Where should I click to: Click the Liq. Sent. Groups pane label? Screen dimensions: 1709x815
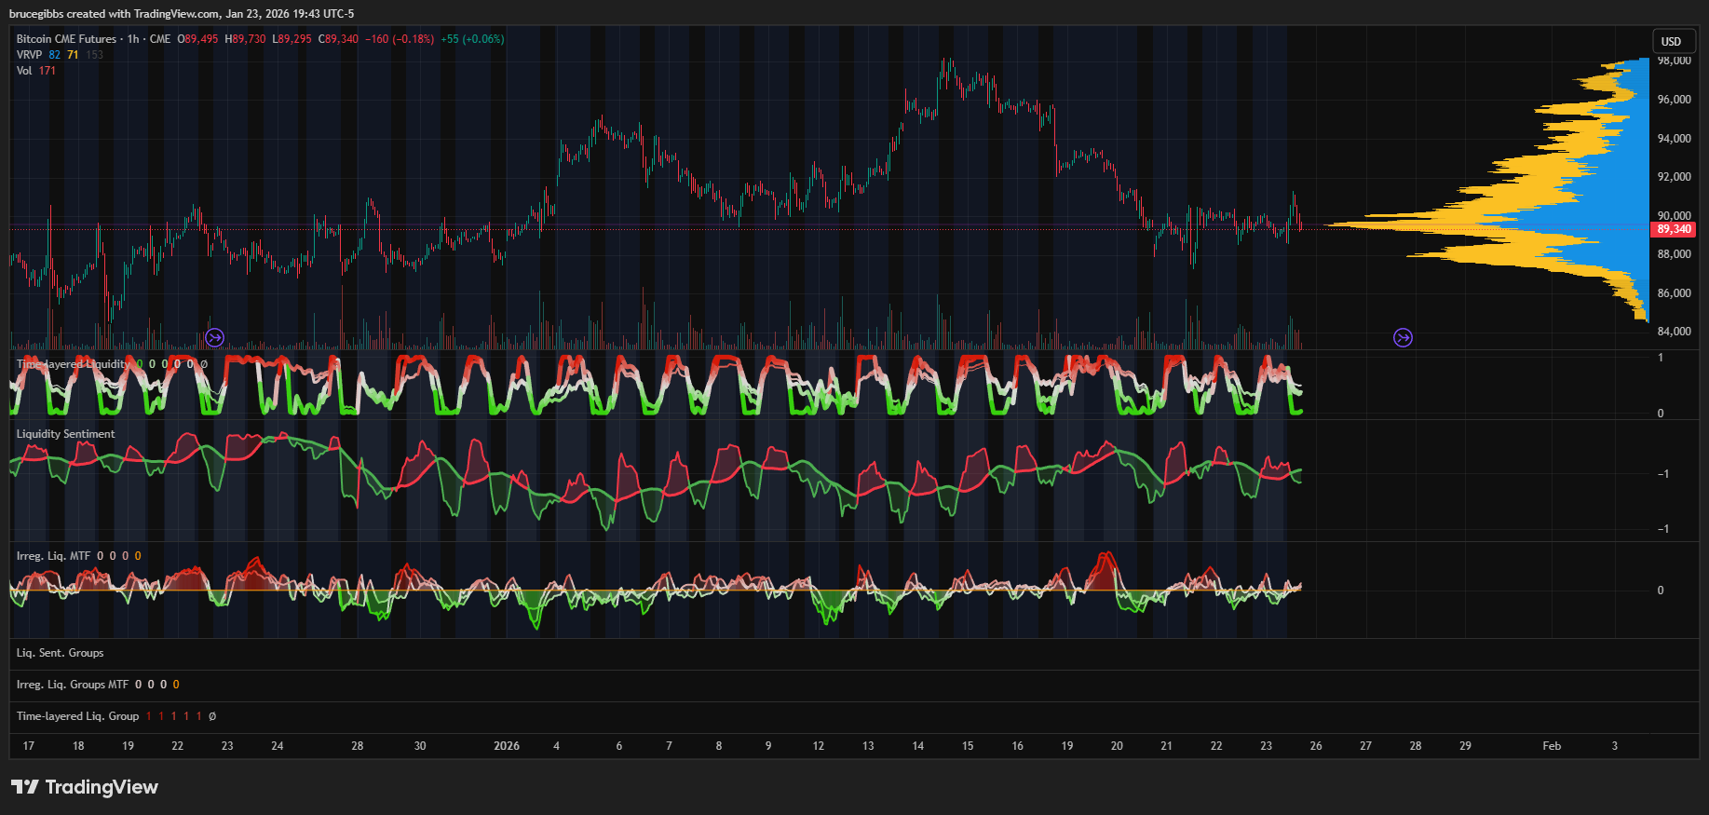(60, 653)
